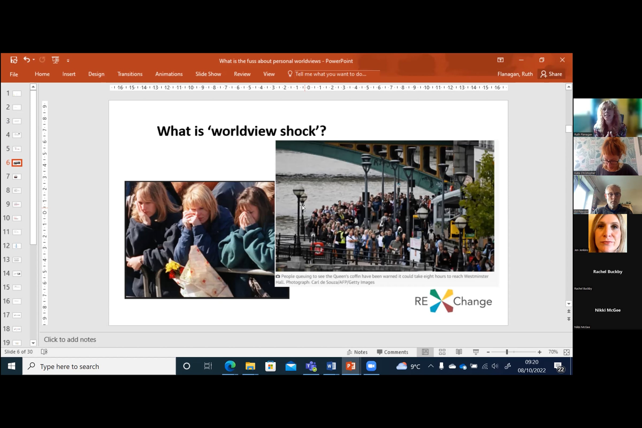This screenshot has width=642, height=428.
Task: Toggle Normal view button
Action: tap(425, 352)
